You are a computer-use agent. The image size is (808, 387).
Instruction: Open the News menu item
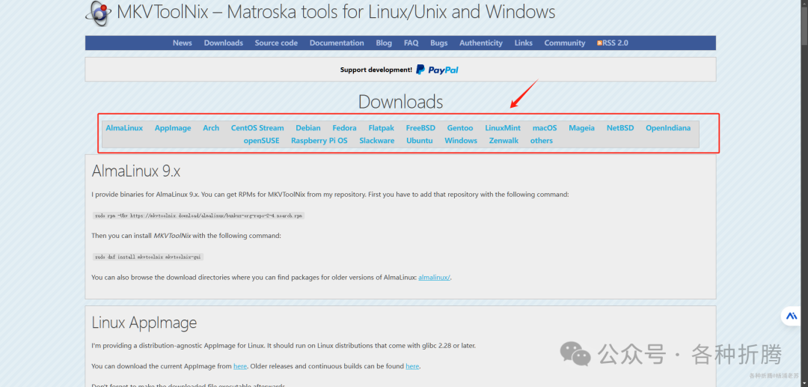click(x=183, y=43)
